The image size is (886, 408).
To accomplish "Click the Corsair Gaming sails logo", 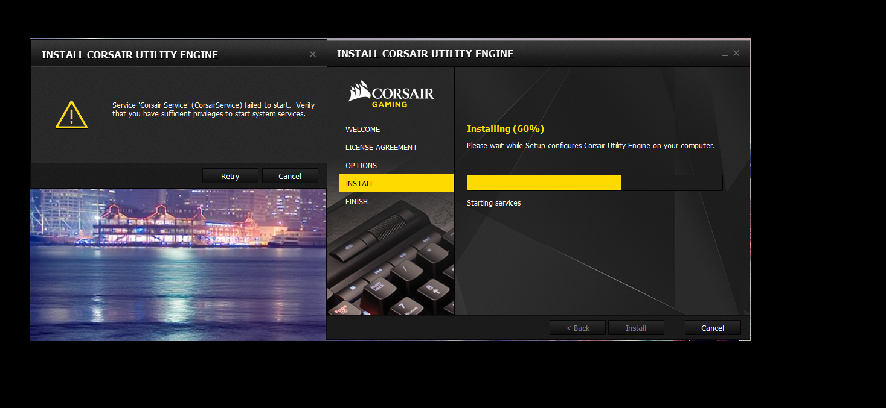I will [391, 94].
